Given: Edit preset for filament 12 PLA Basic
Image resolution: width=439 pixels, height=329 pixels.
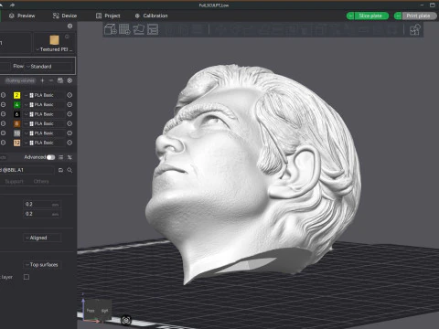Looking at the screenshot, I should 70,143.
